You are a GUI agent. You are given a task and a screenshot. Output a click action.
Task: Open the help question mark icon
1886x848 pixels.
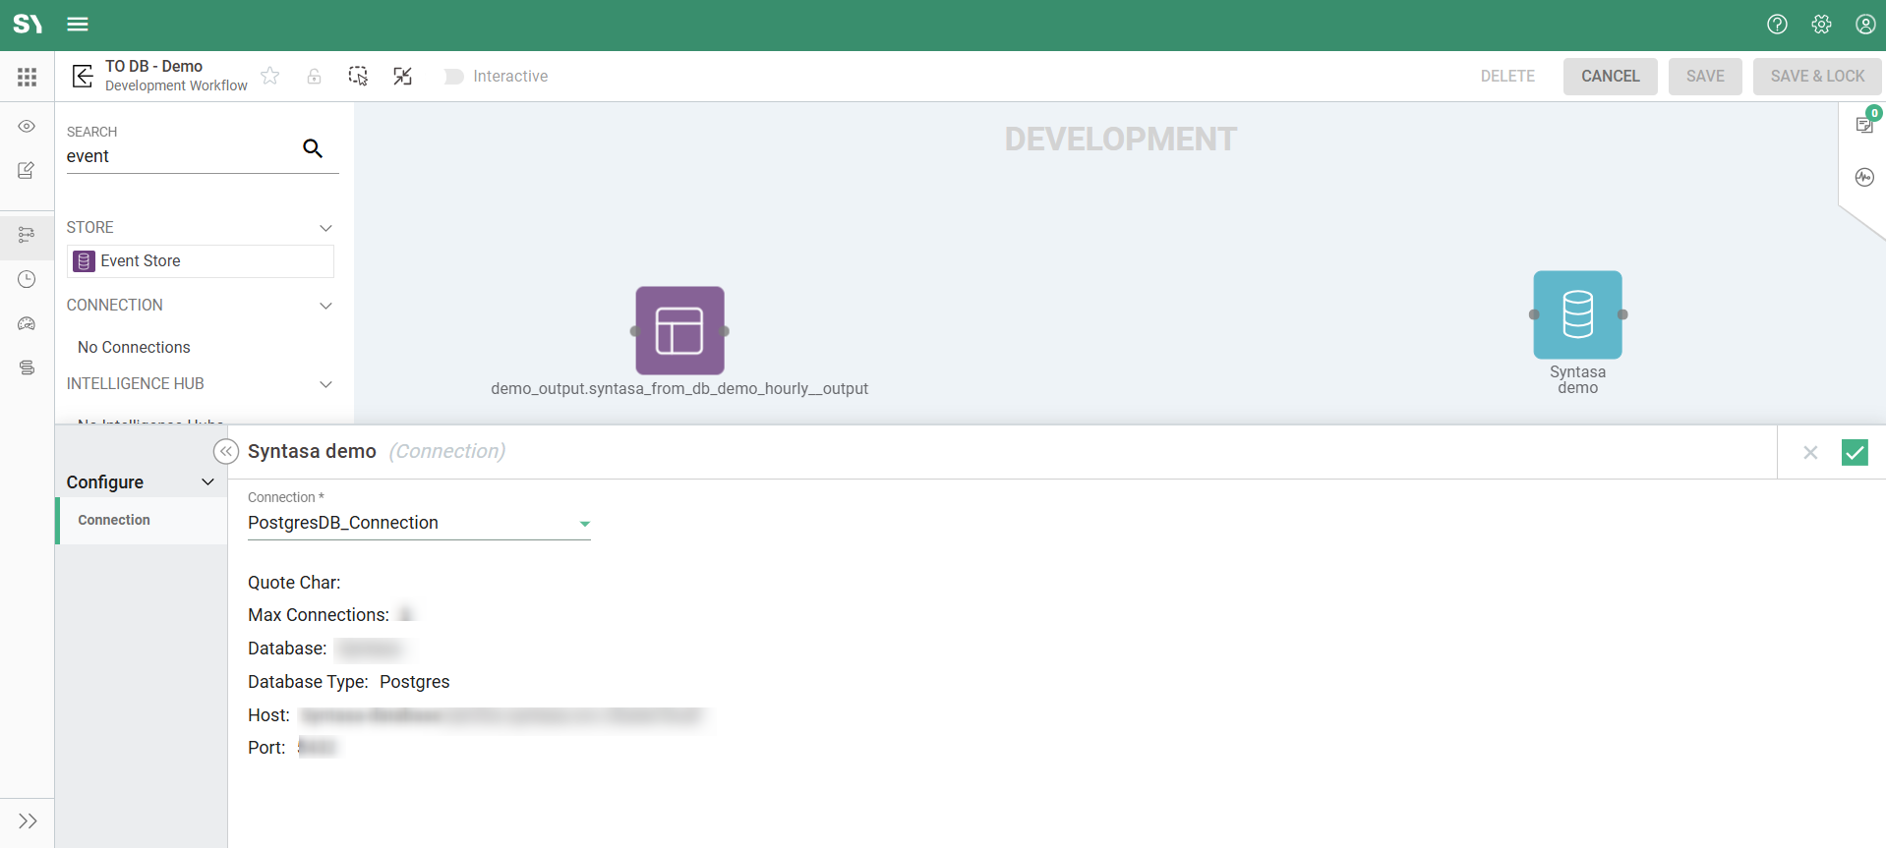click(1776, 25)
